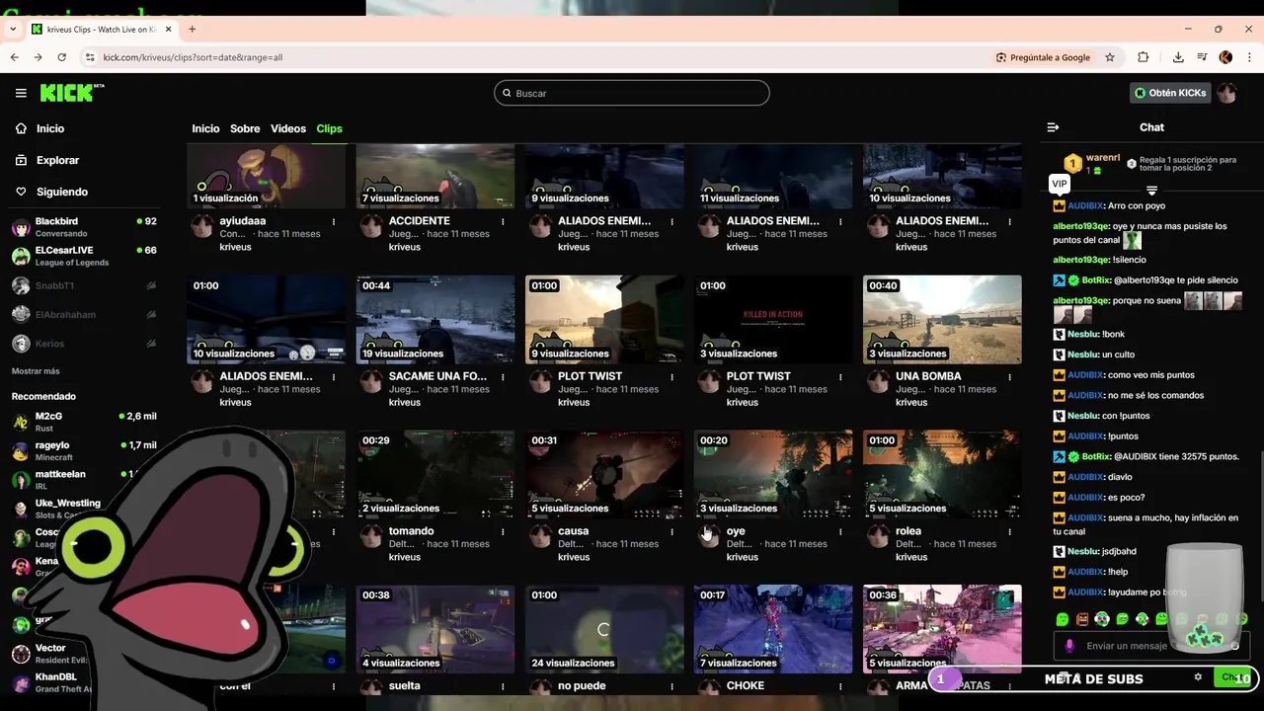The width and height of the screenshot is (1264, 711).
Task: Click Pregúntale a Google button
Action: pyautogui.click(x=1043, y=57)
